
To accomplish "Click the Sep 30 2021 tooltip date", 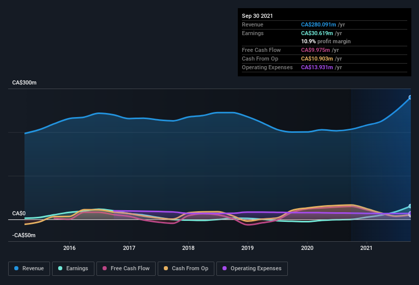I will [257, 16].
